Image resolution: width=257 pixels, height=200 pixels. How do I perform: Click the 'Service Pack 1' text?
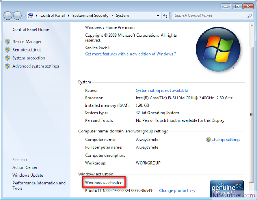[x=97, y=48]
